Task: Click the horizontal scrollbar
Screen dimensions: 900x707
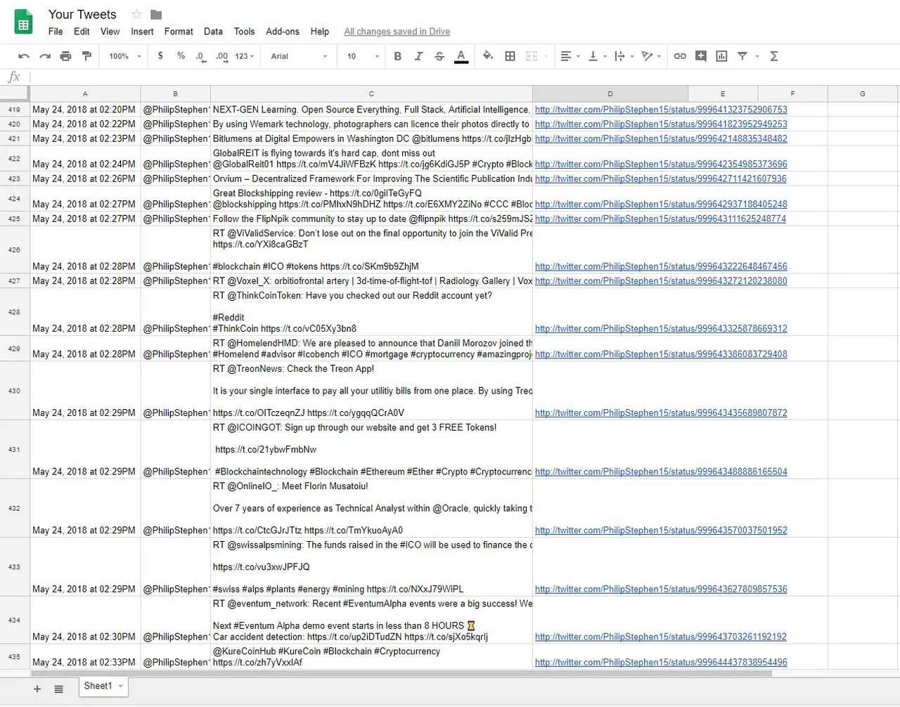Action: 401,673
